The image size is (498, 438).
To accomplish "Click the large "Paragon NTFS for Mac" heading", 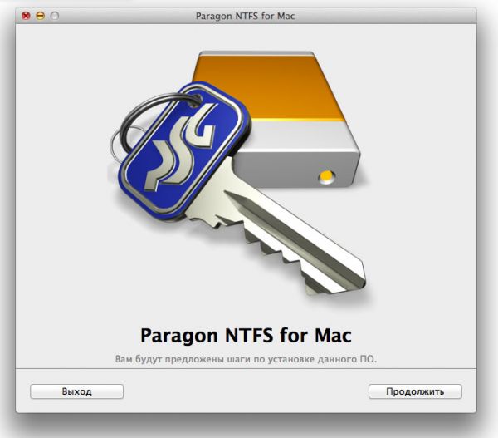I will (246, 335).
